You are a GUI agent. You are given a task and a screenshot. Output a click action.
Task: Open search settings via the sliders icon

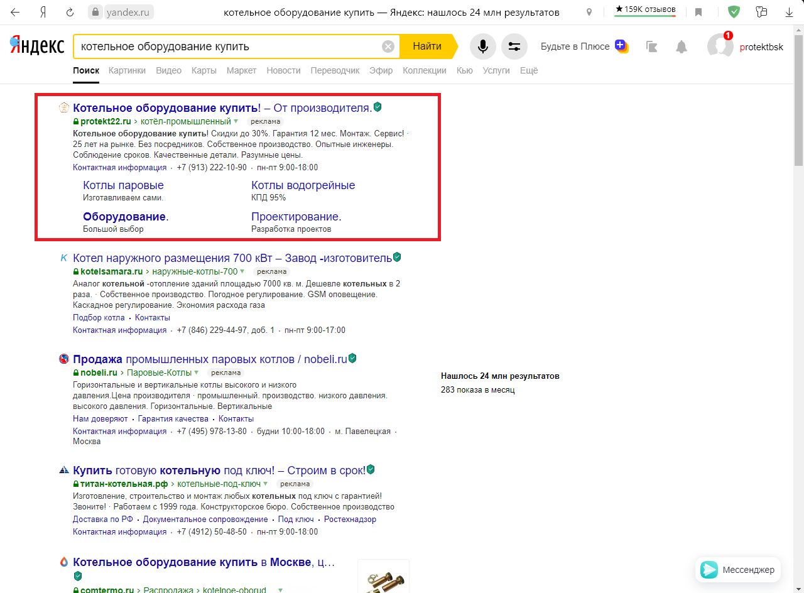pyautogui.click(x=515, y=46)
